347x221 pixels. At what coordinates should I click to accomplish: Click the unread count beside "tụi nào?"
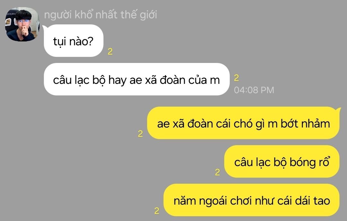[110, 51]
